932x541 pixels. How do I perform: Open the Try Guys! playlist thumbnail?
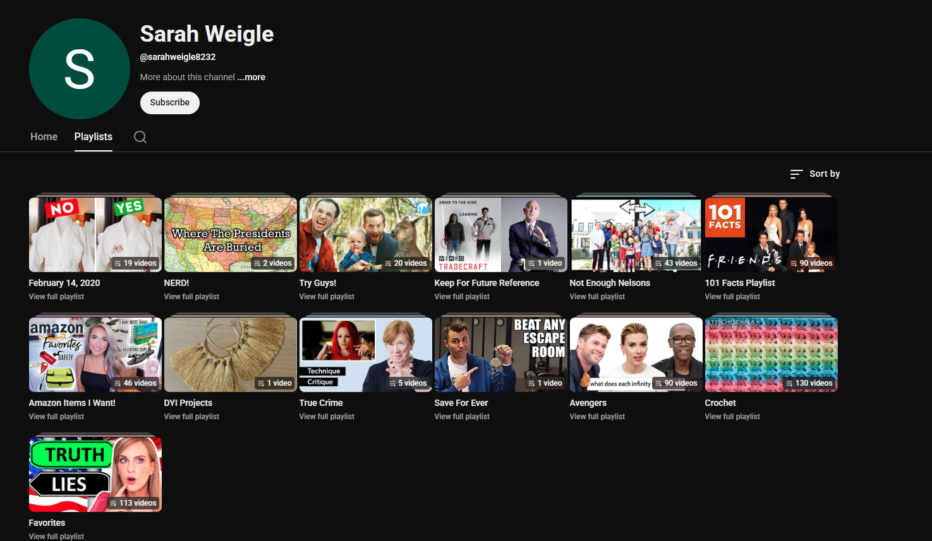[x=366, y=235]
